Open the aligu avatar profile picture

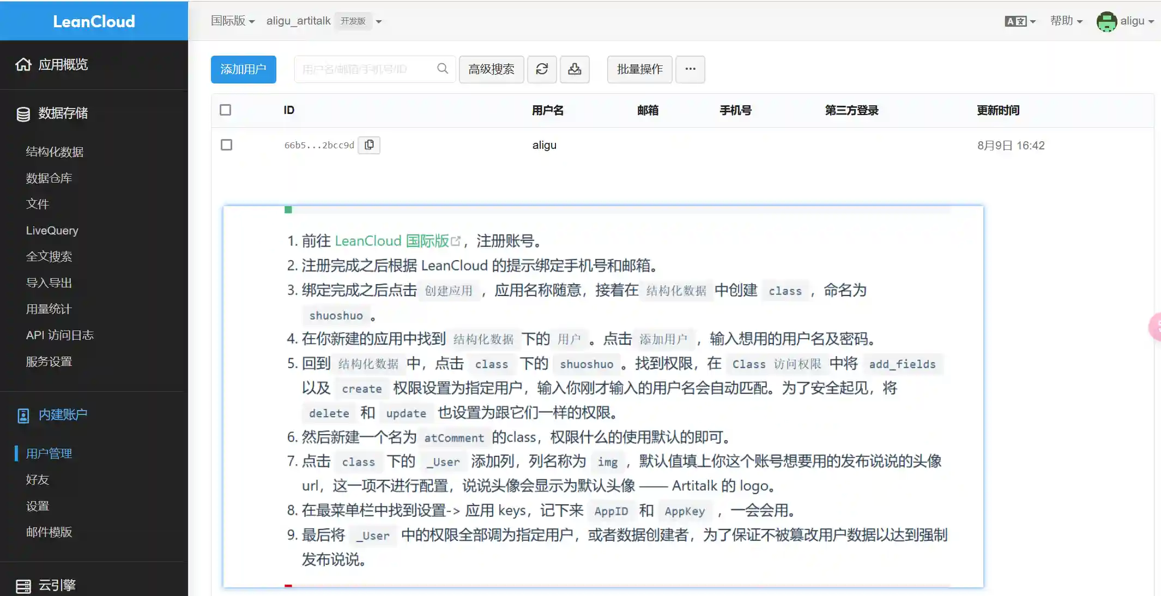[x=1106, y=21]
